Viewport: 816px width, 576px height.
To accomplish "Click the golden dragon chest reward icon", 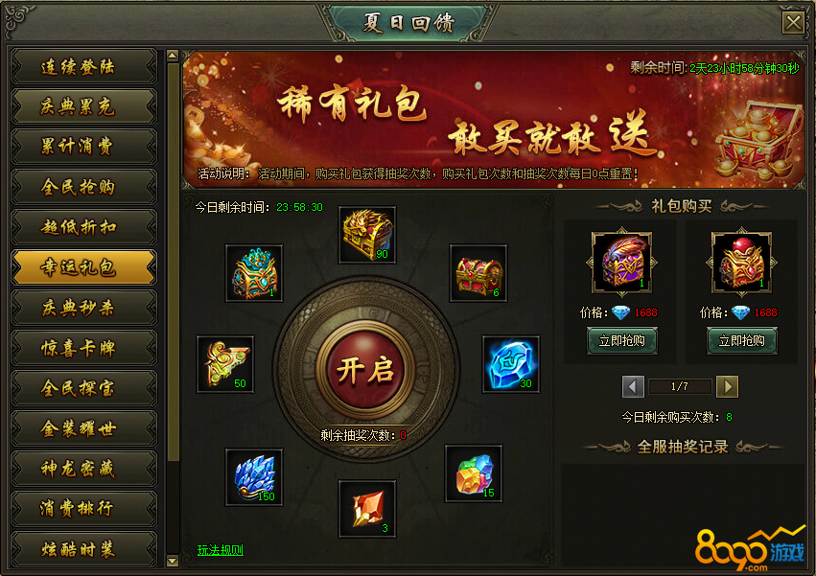I will coord(367,235).
